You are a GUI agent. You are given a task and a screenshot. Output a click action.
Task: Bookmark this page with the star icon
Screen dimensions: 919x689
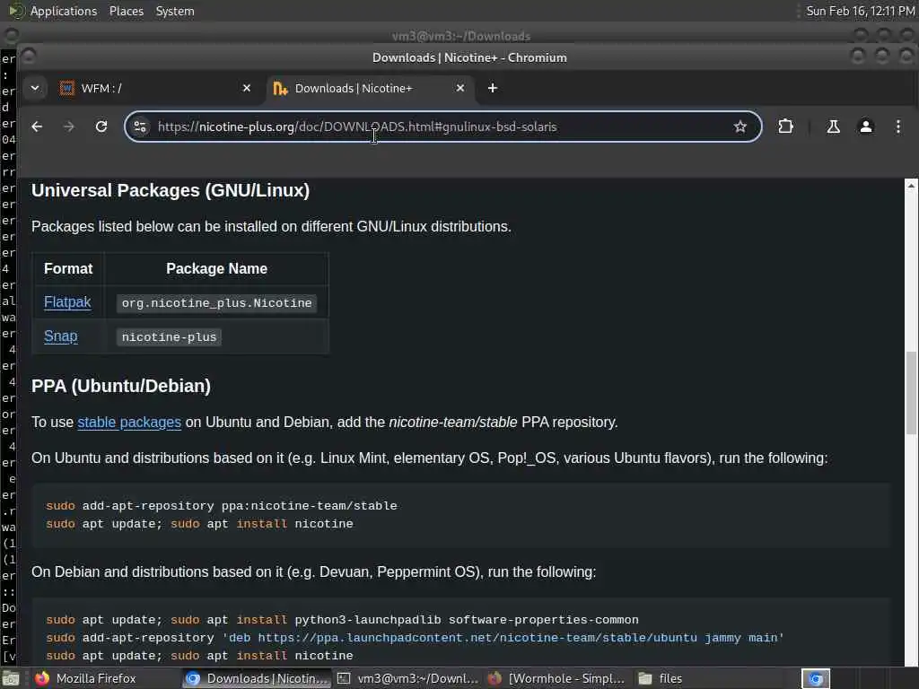740,126
